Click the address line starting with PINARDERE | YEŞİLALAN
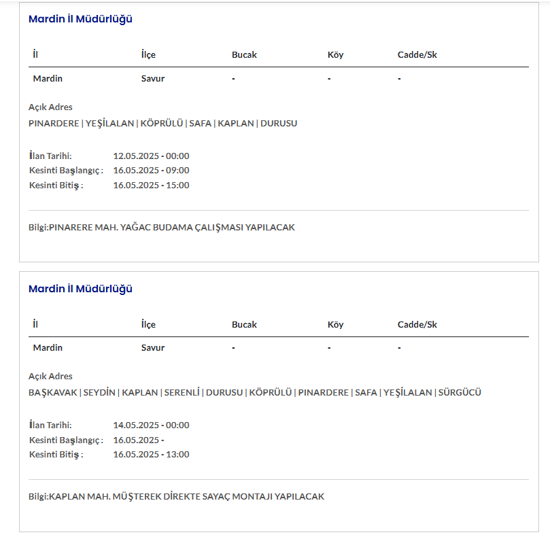550x539 pixels. (162, 123)
